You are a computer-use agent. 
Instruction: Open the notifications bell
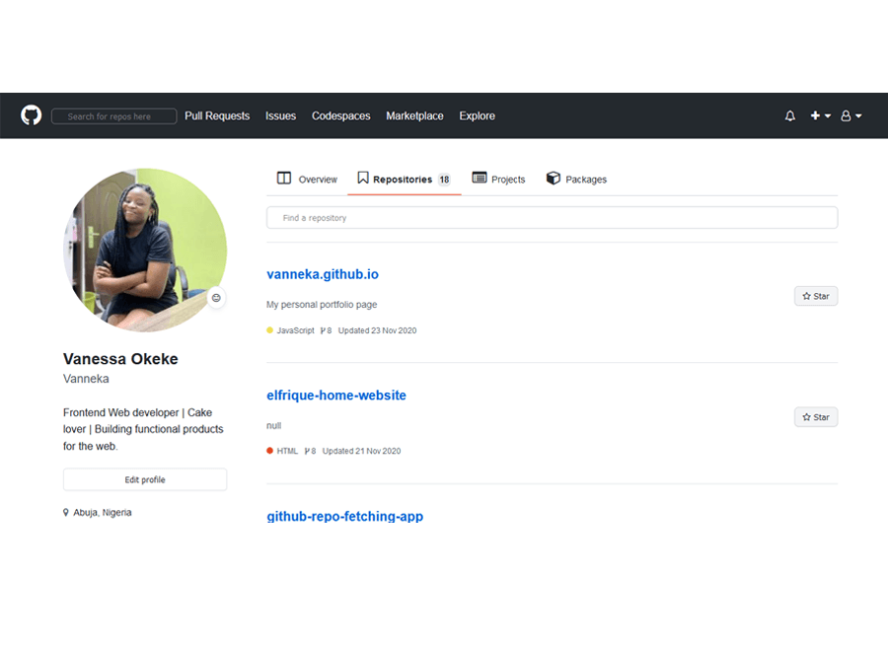(790, 115)
